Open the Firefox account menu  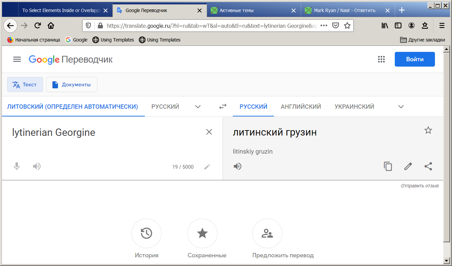coord(412,25)
